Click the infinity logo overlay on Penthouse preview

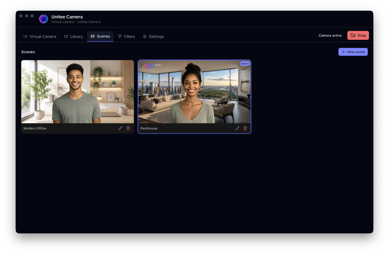pos(149,66)
